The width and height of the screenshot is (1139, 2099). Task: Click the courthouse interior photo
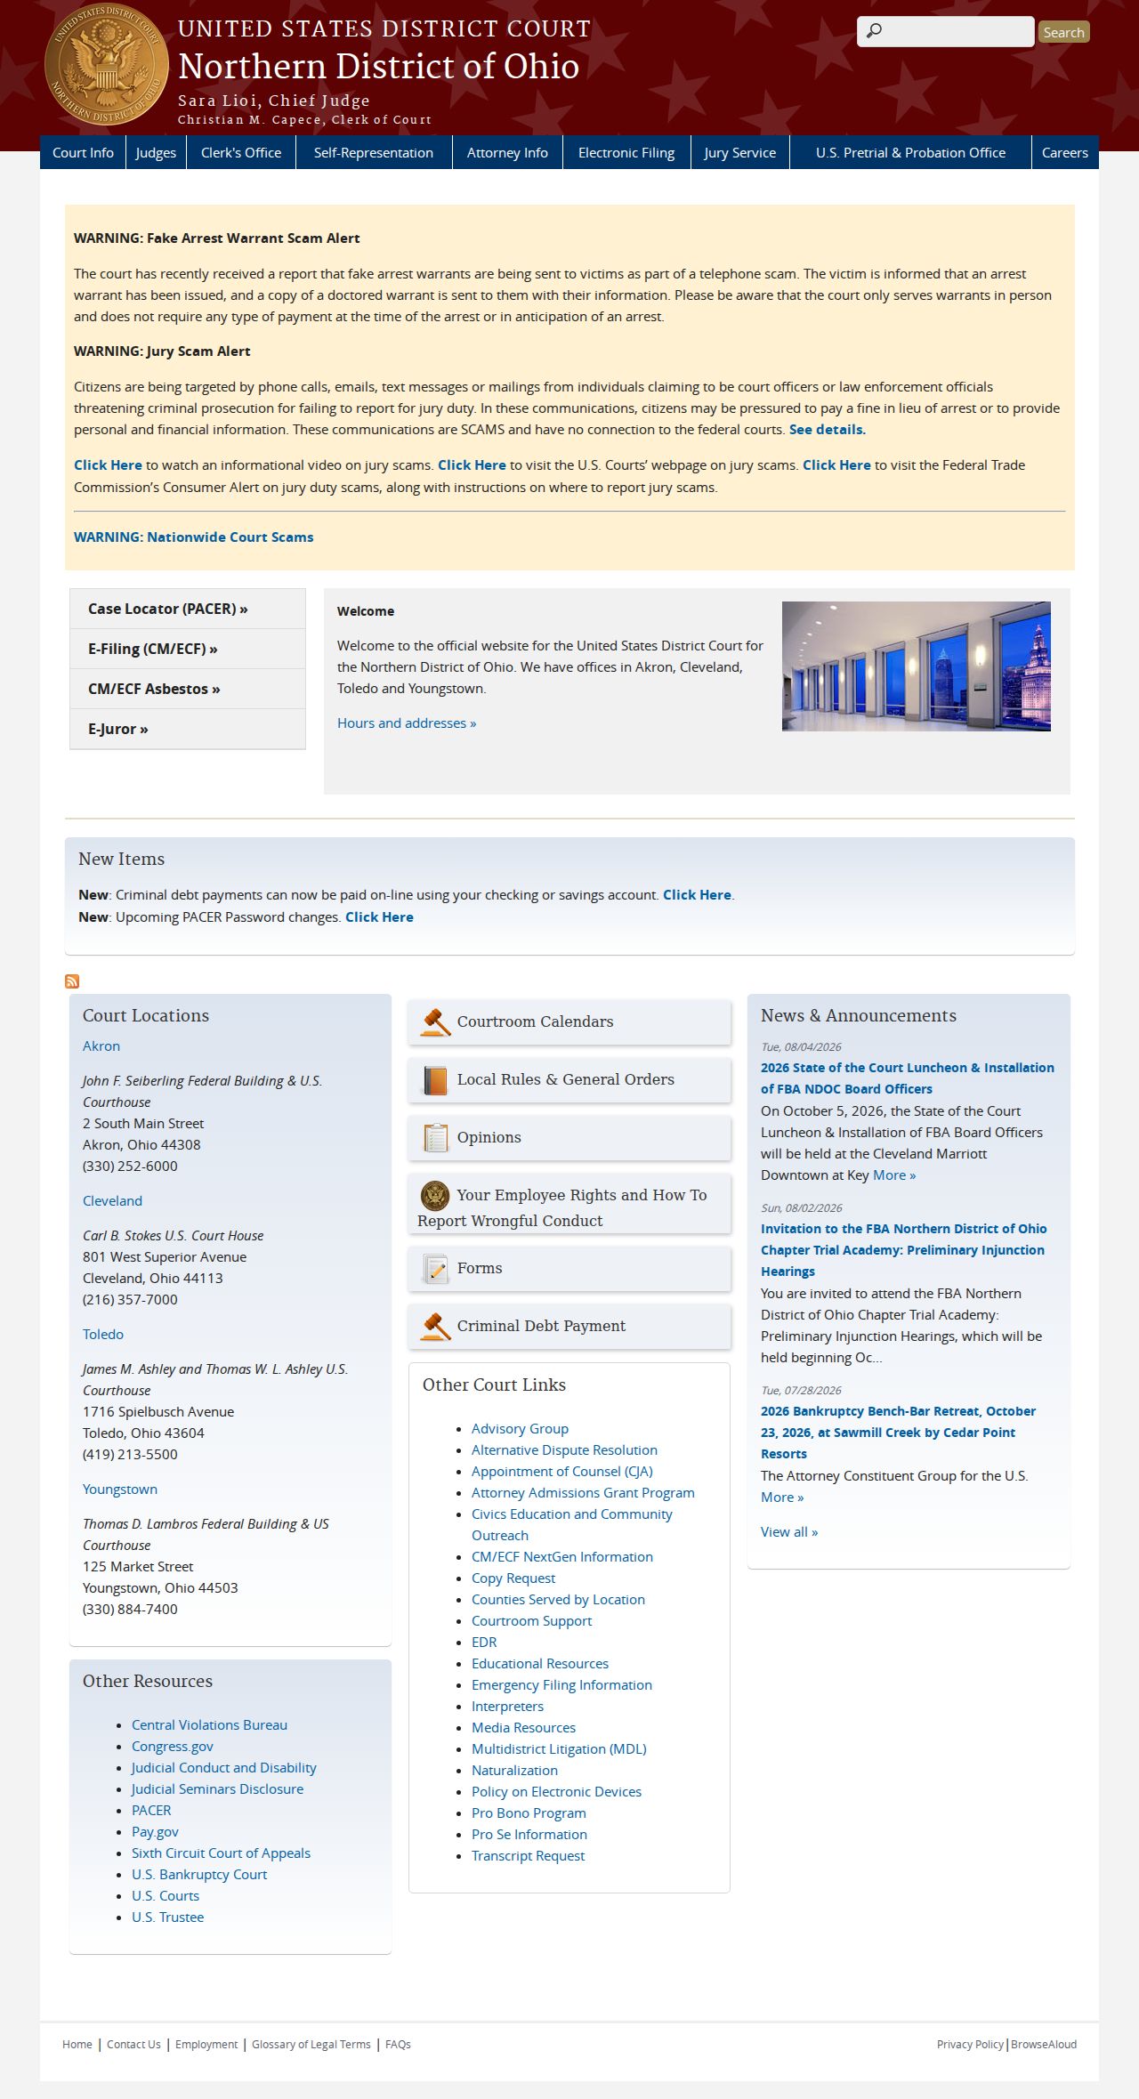coord(917,666)
